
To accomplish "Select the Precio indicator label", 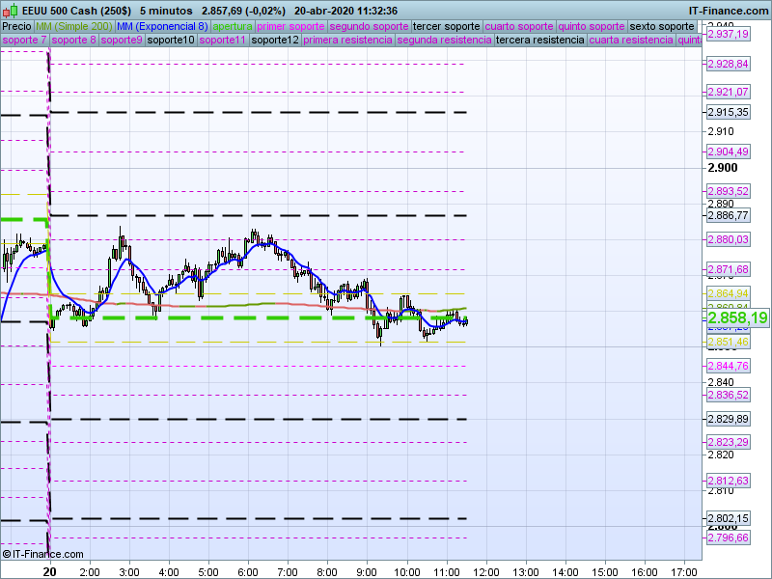I will click(x=16, y=26).
